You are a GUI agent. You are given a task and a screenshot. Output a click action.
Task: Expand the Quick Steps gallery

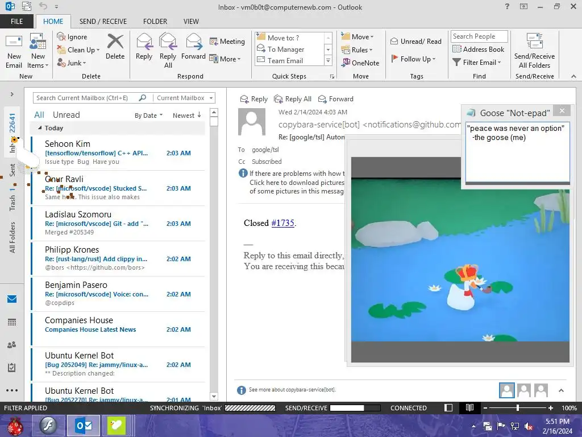[328, 60]
